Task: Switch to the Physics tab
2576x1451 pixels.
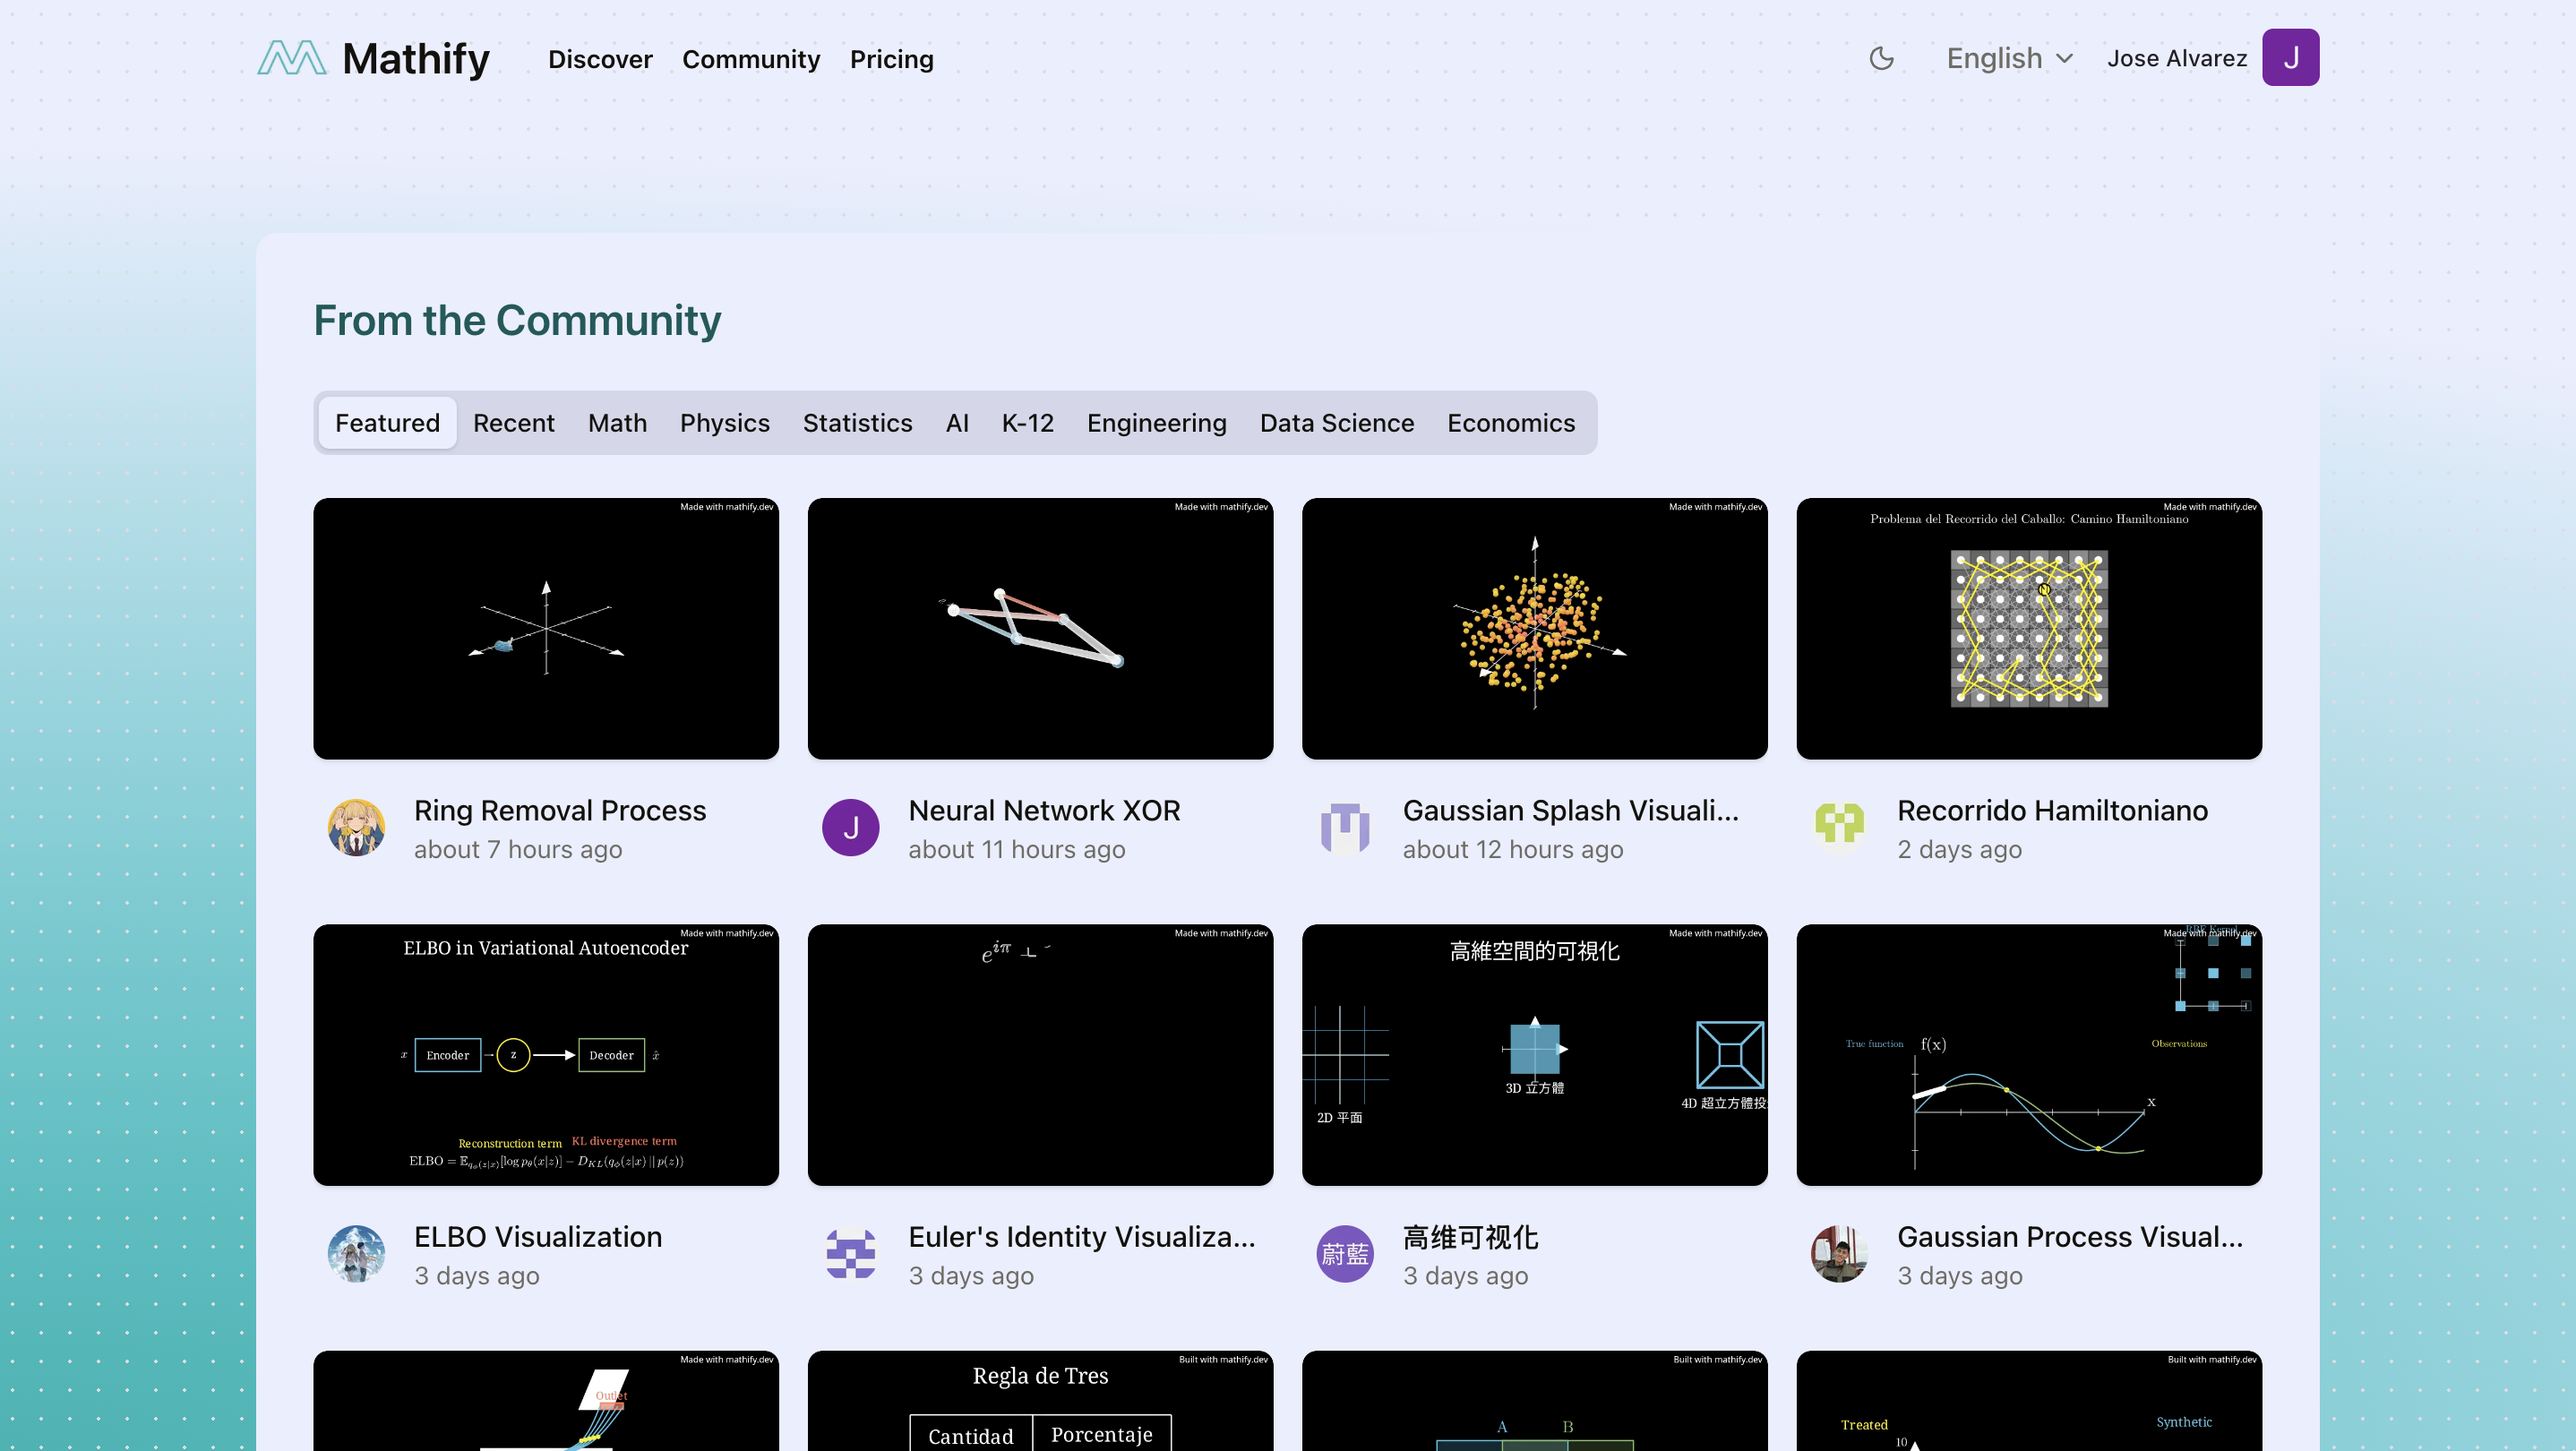Action: pos(724,423)
